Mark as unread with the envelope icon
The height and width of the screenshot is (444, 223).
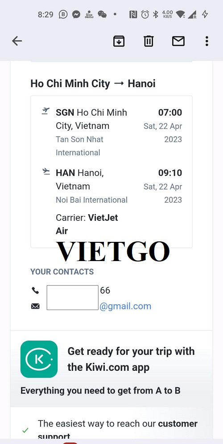click(x=178, y=41)
